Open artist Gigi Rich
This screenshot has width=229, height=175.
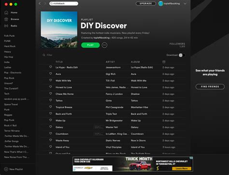click(x=111, y=74)
